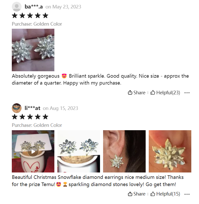
Task: Open more options on li***at's review
Action: (187, 194)
